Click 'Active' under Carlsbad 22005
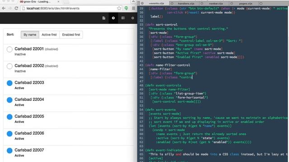The image size is (289, 162). (19, 122)
